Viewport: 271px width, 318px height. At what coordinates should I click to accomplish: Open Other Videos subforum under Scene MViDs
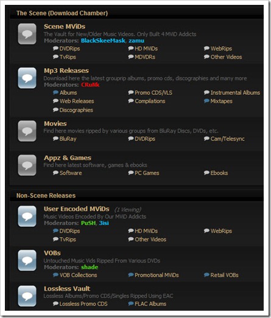226,57
